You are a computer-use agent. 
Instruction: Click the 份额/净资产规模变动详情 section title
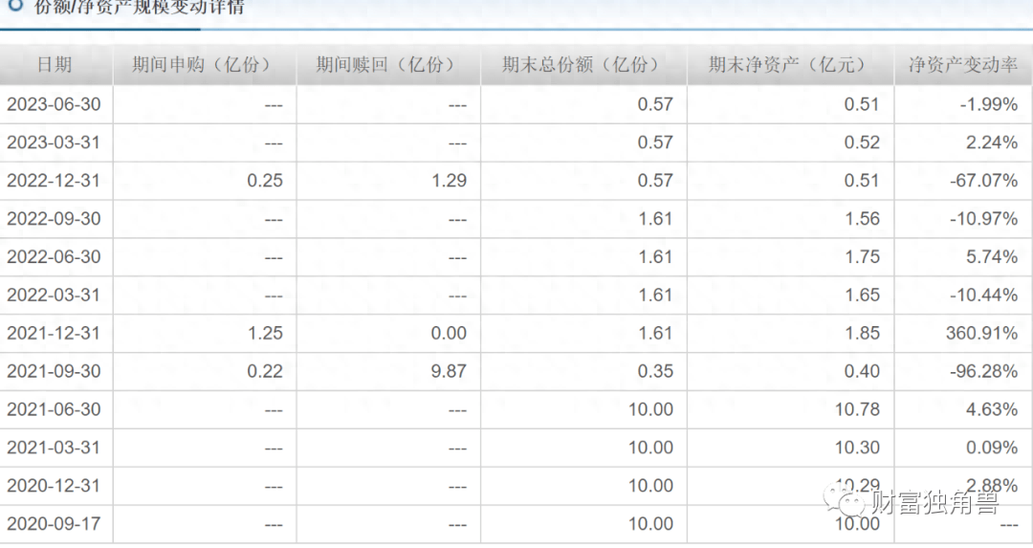139,8
